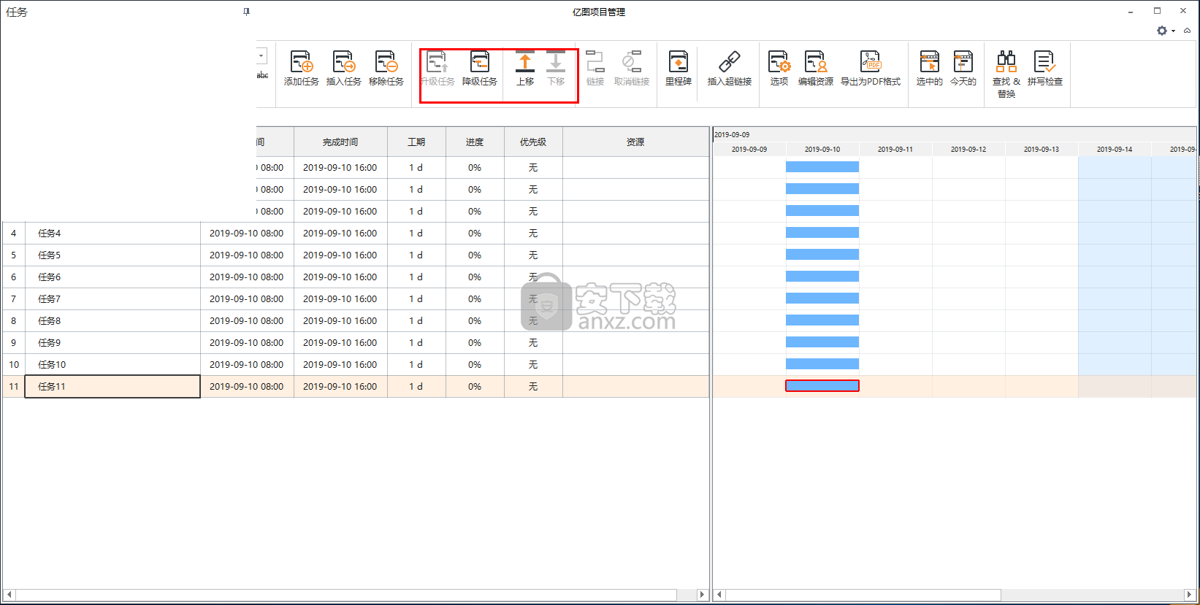Go to selected task (选中的)
The height and width of the screenshot is (605, 1200).
(929, 68)
